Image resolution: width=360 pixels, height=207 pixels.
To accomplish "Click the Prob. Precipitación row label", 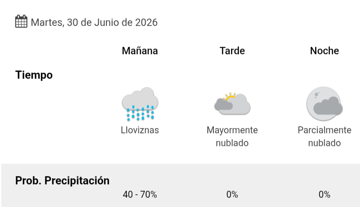I will [62, 181].
